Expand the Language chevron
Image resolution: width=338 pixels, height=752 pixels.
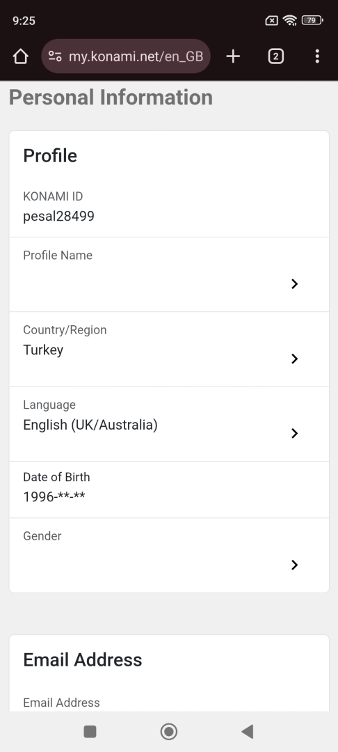pos(294,434)
